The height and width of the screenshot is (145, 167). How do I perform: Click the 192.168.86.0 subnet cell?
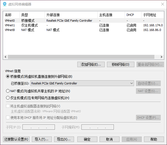[x=152, y=30]
